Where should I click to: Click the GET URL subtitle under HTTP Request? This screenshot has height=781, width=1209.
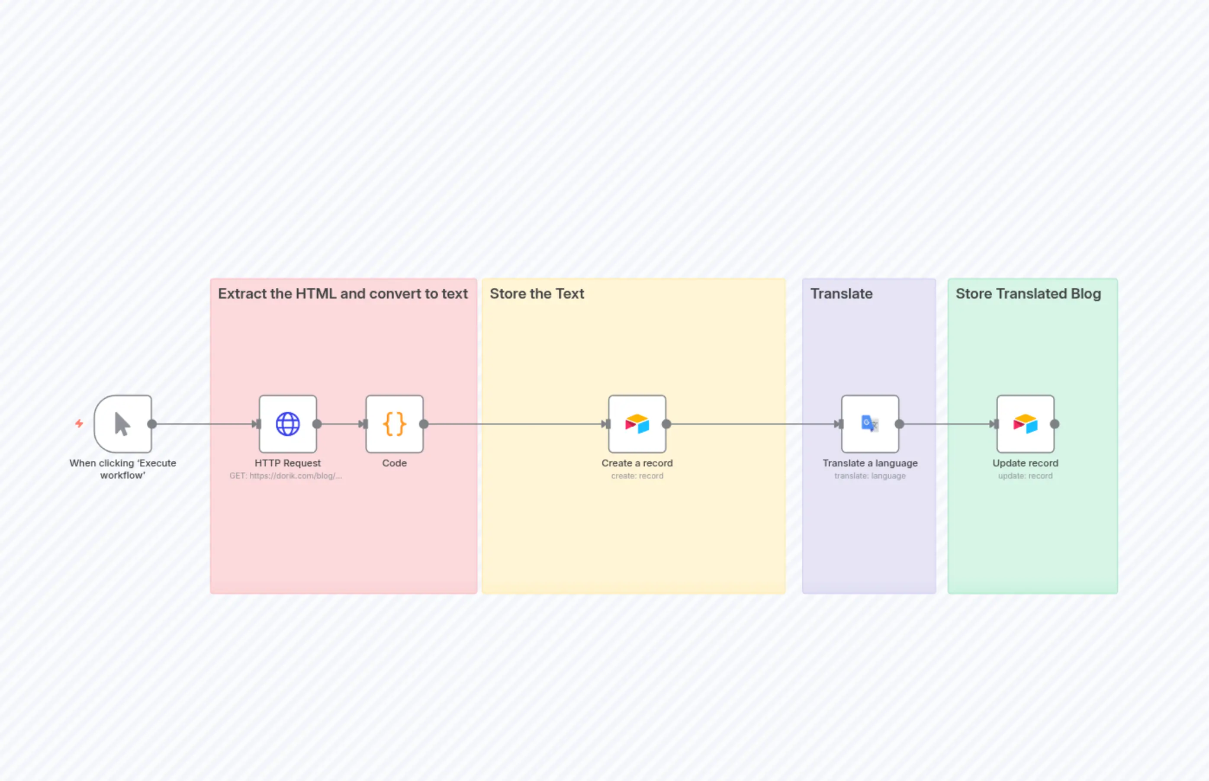(286, 476)
